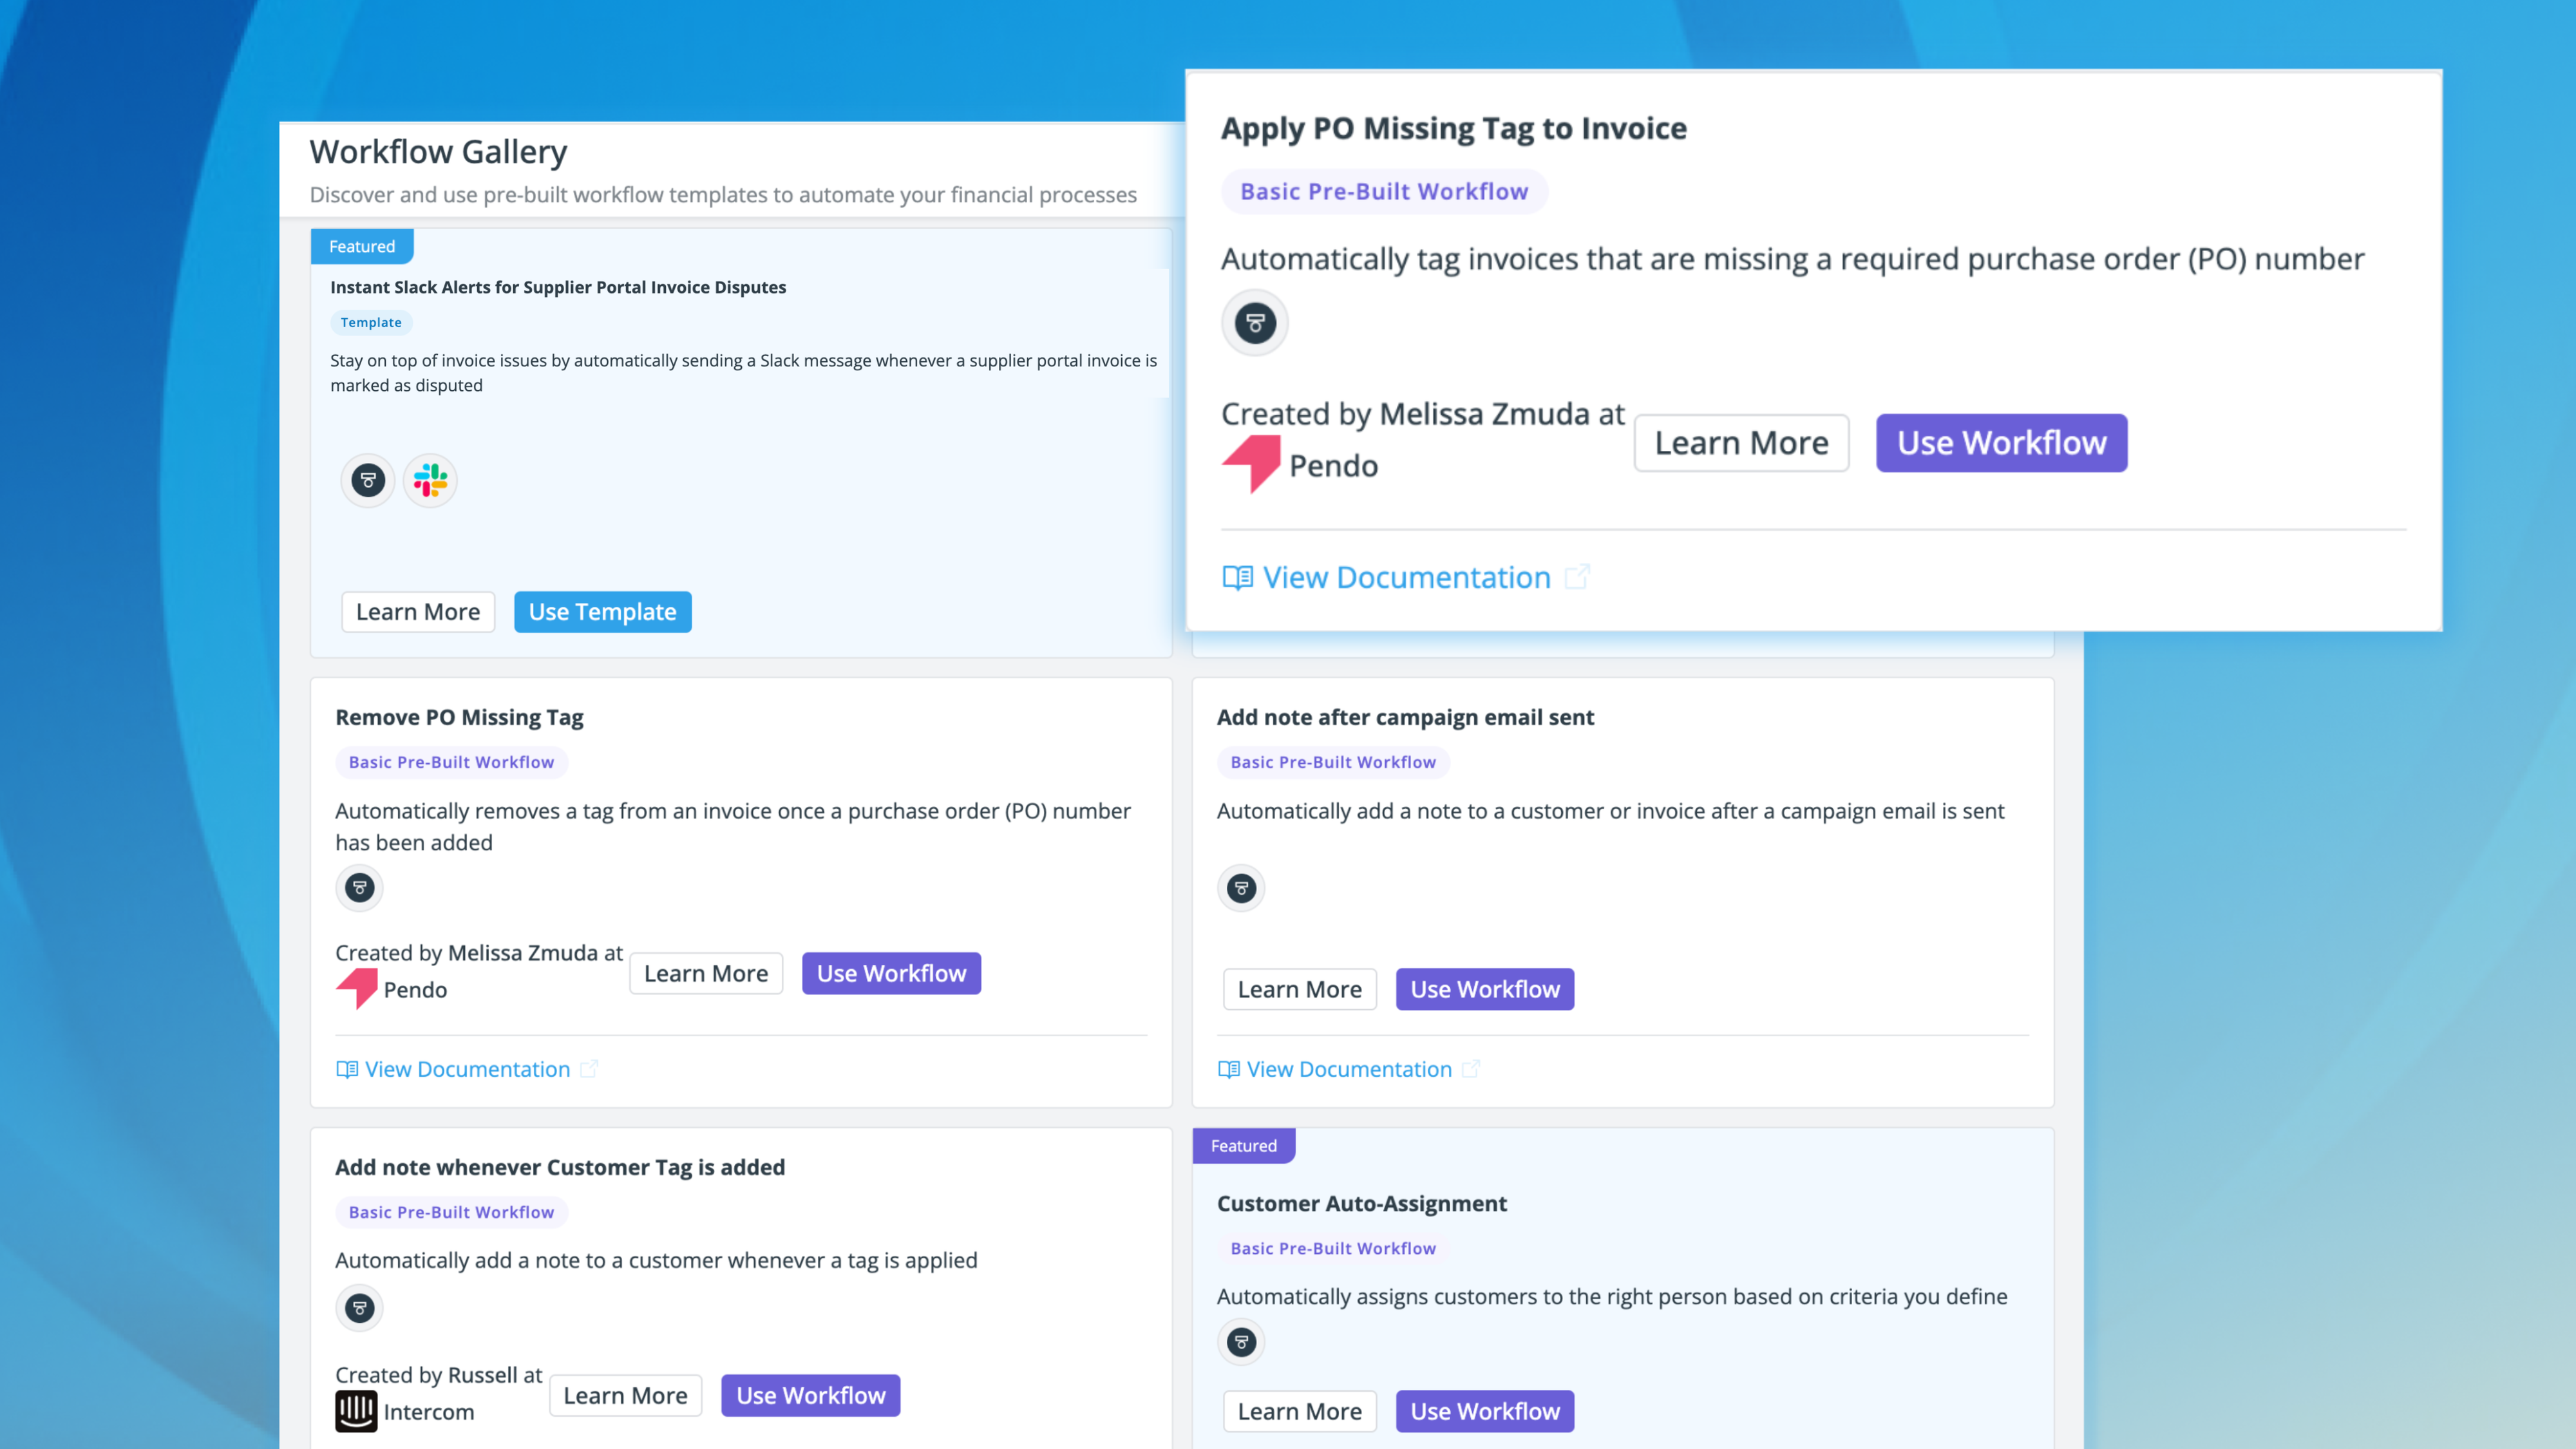Click Learn More on the Remove PO Missing Tag card
The width and height of the screenshot is (2576, 1449).
pos(706,973)
